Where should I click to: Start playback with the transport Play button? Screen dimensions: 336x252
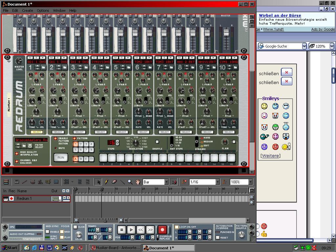131,230
